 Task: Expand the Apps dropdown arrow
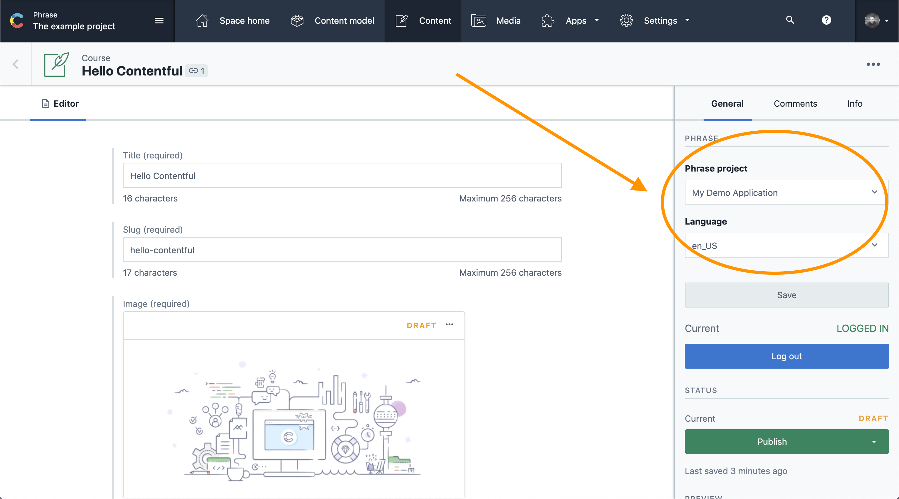[x=597, y=20]
